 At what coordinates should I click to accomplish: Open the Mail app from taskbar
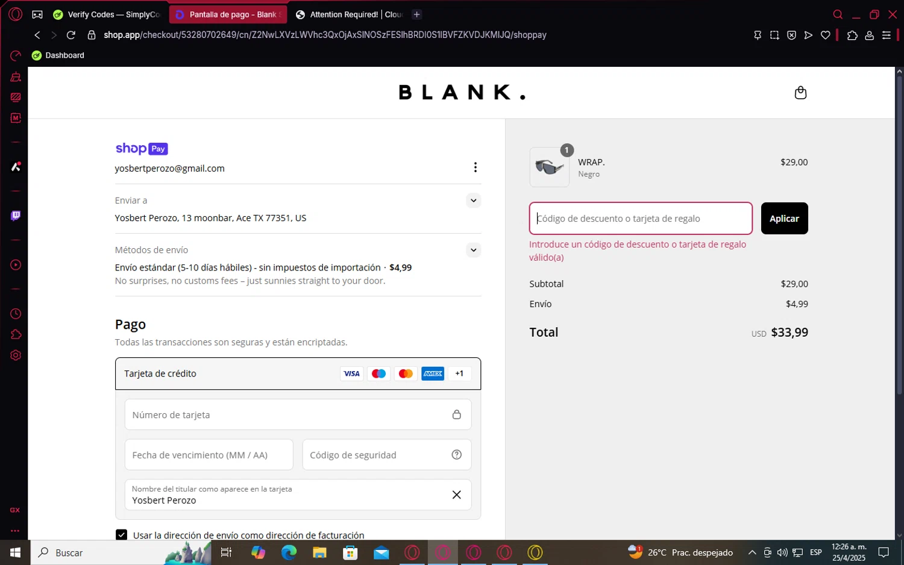pos(381,552)
